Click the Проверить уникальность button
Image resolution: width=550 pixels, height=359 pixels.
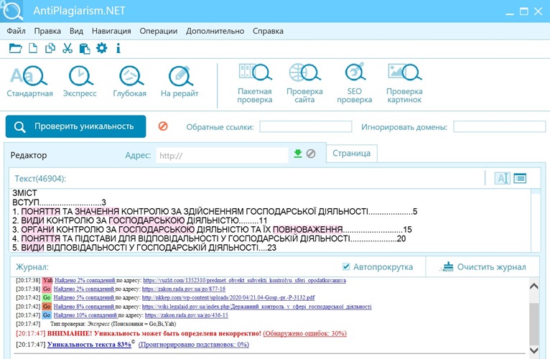pos(76,126)
